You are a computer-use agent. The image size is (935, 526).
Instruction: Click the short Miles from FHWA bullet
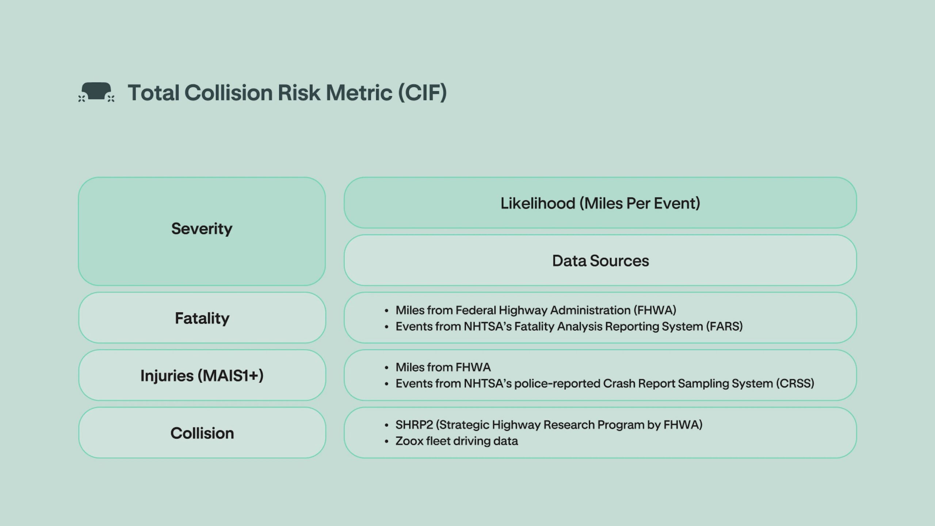(443, 367)
